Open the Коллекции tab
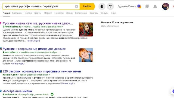This screenshot has height=98, width=174. tap(81, 13)
